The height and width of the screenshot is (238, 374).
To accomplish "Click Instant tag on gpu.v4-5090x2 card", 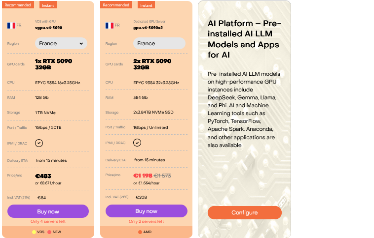I will point(146,5).
